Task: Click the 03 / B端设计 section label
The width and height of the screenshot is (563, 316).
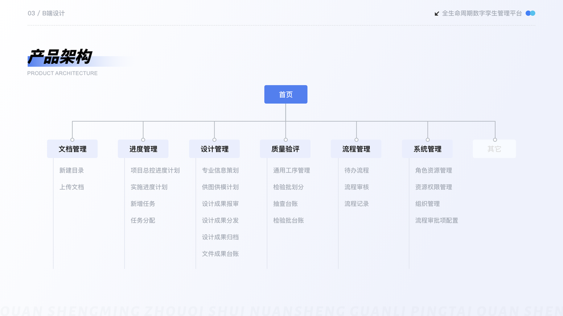Action: click(x=46, y=13)
